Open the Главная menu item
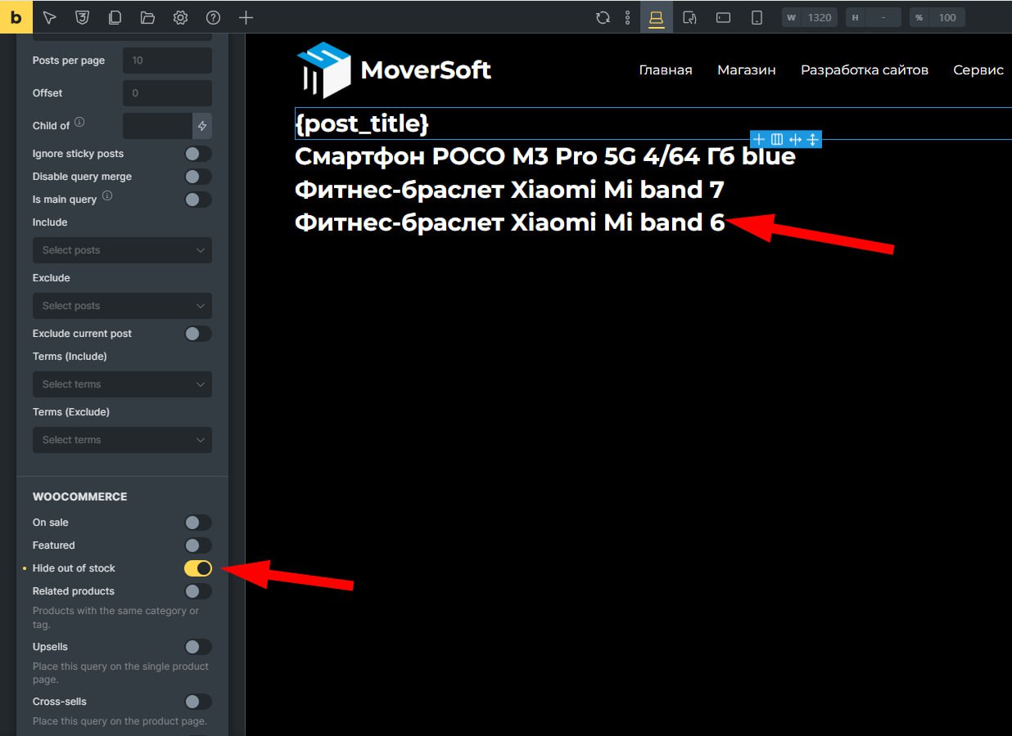1012x736 pixels. click(666, 70)
